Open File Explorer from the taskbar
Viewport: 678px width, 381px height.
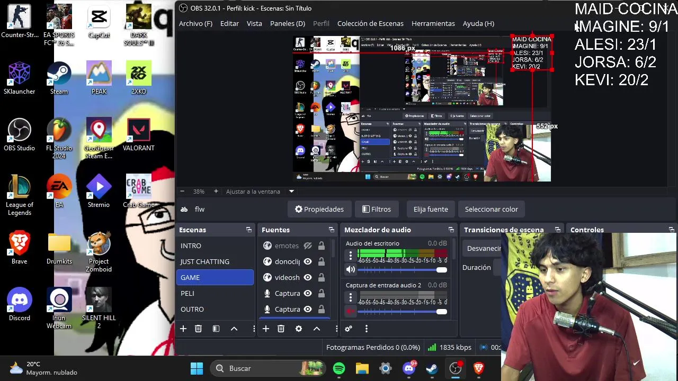click(x=362, y=368)
